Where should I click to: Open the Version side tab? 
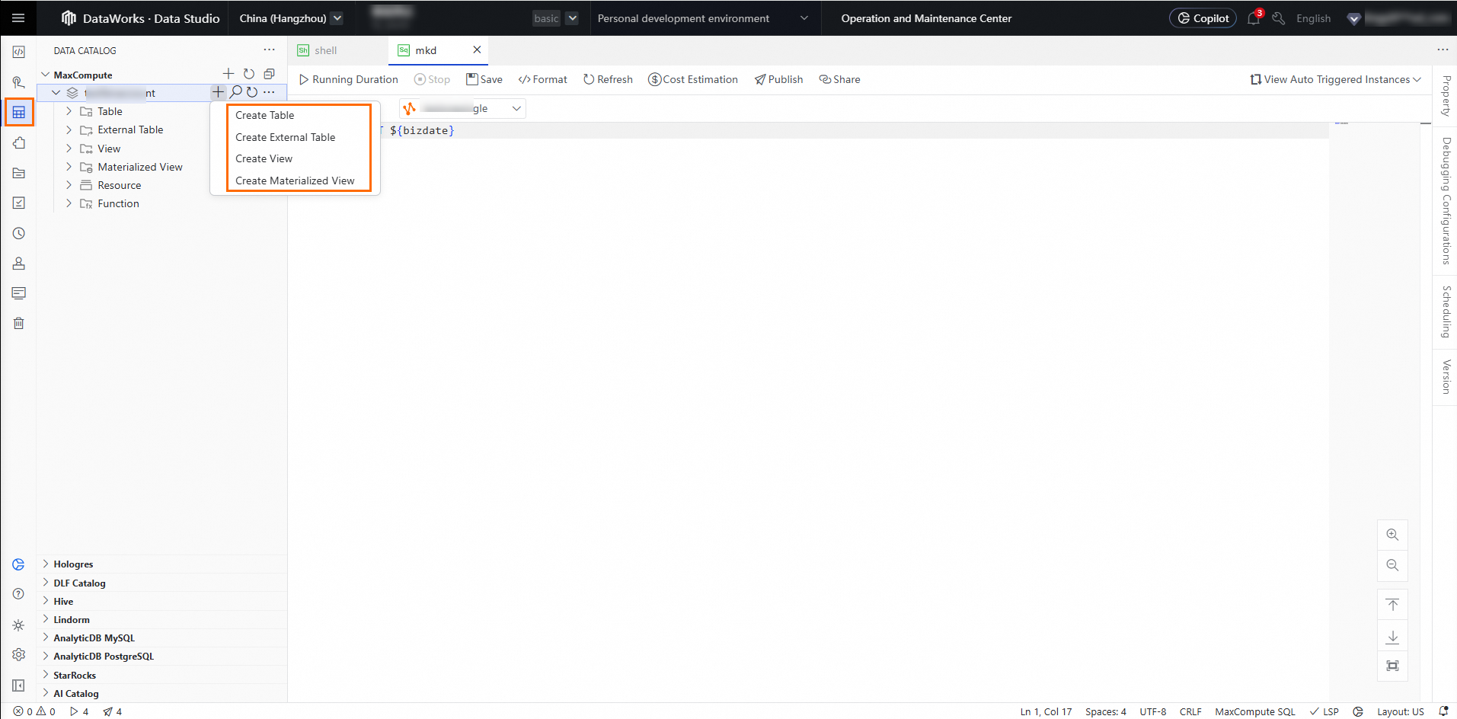(x=1446, y=376)
